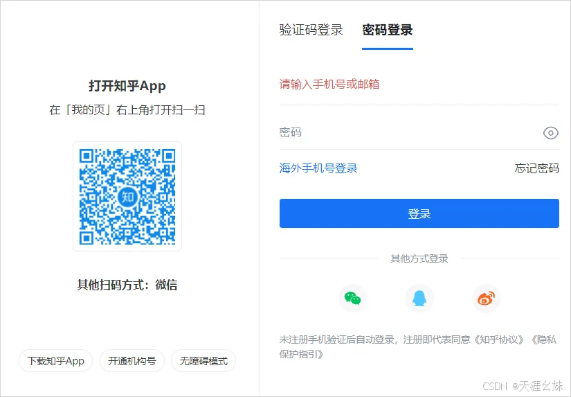Click the QQ penguin login icon
This screenshot has width=571, height=397.
coord(419,298)
